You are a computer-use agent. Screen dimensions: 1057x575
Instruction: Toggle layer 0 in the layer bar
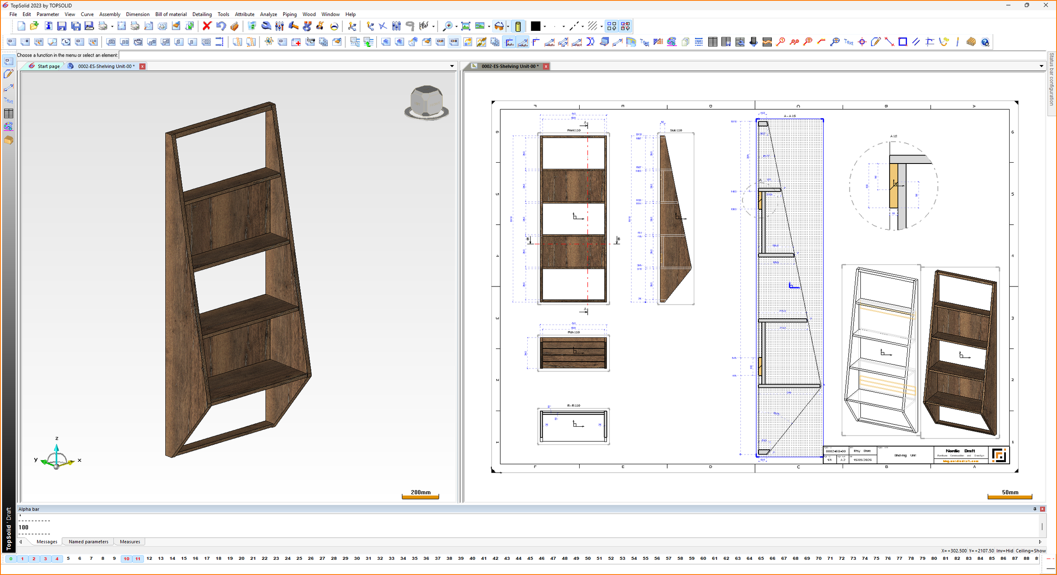11,559
